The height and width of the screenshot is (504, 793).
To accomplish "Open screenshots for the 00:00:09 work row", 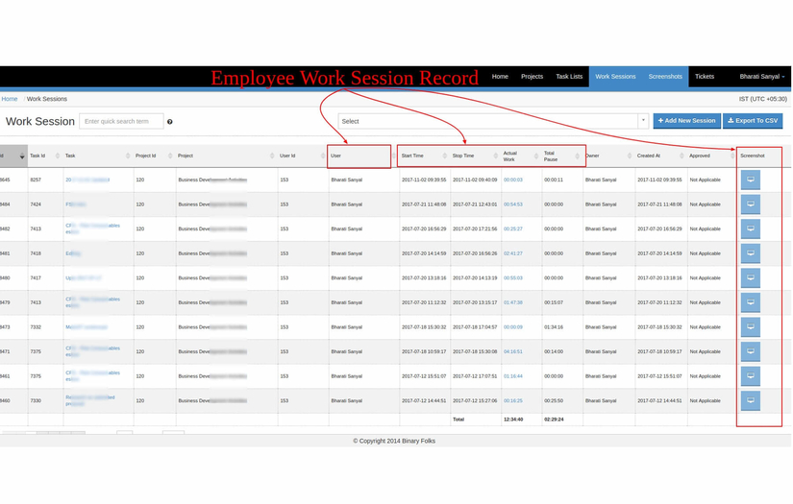I will [750, 327].
